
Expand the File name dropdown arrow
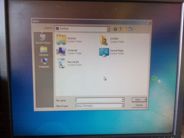[123, 100]
